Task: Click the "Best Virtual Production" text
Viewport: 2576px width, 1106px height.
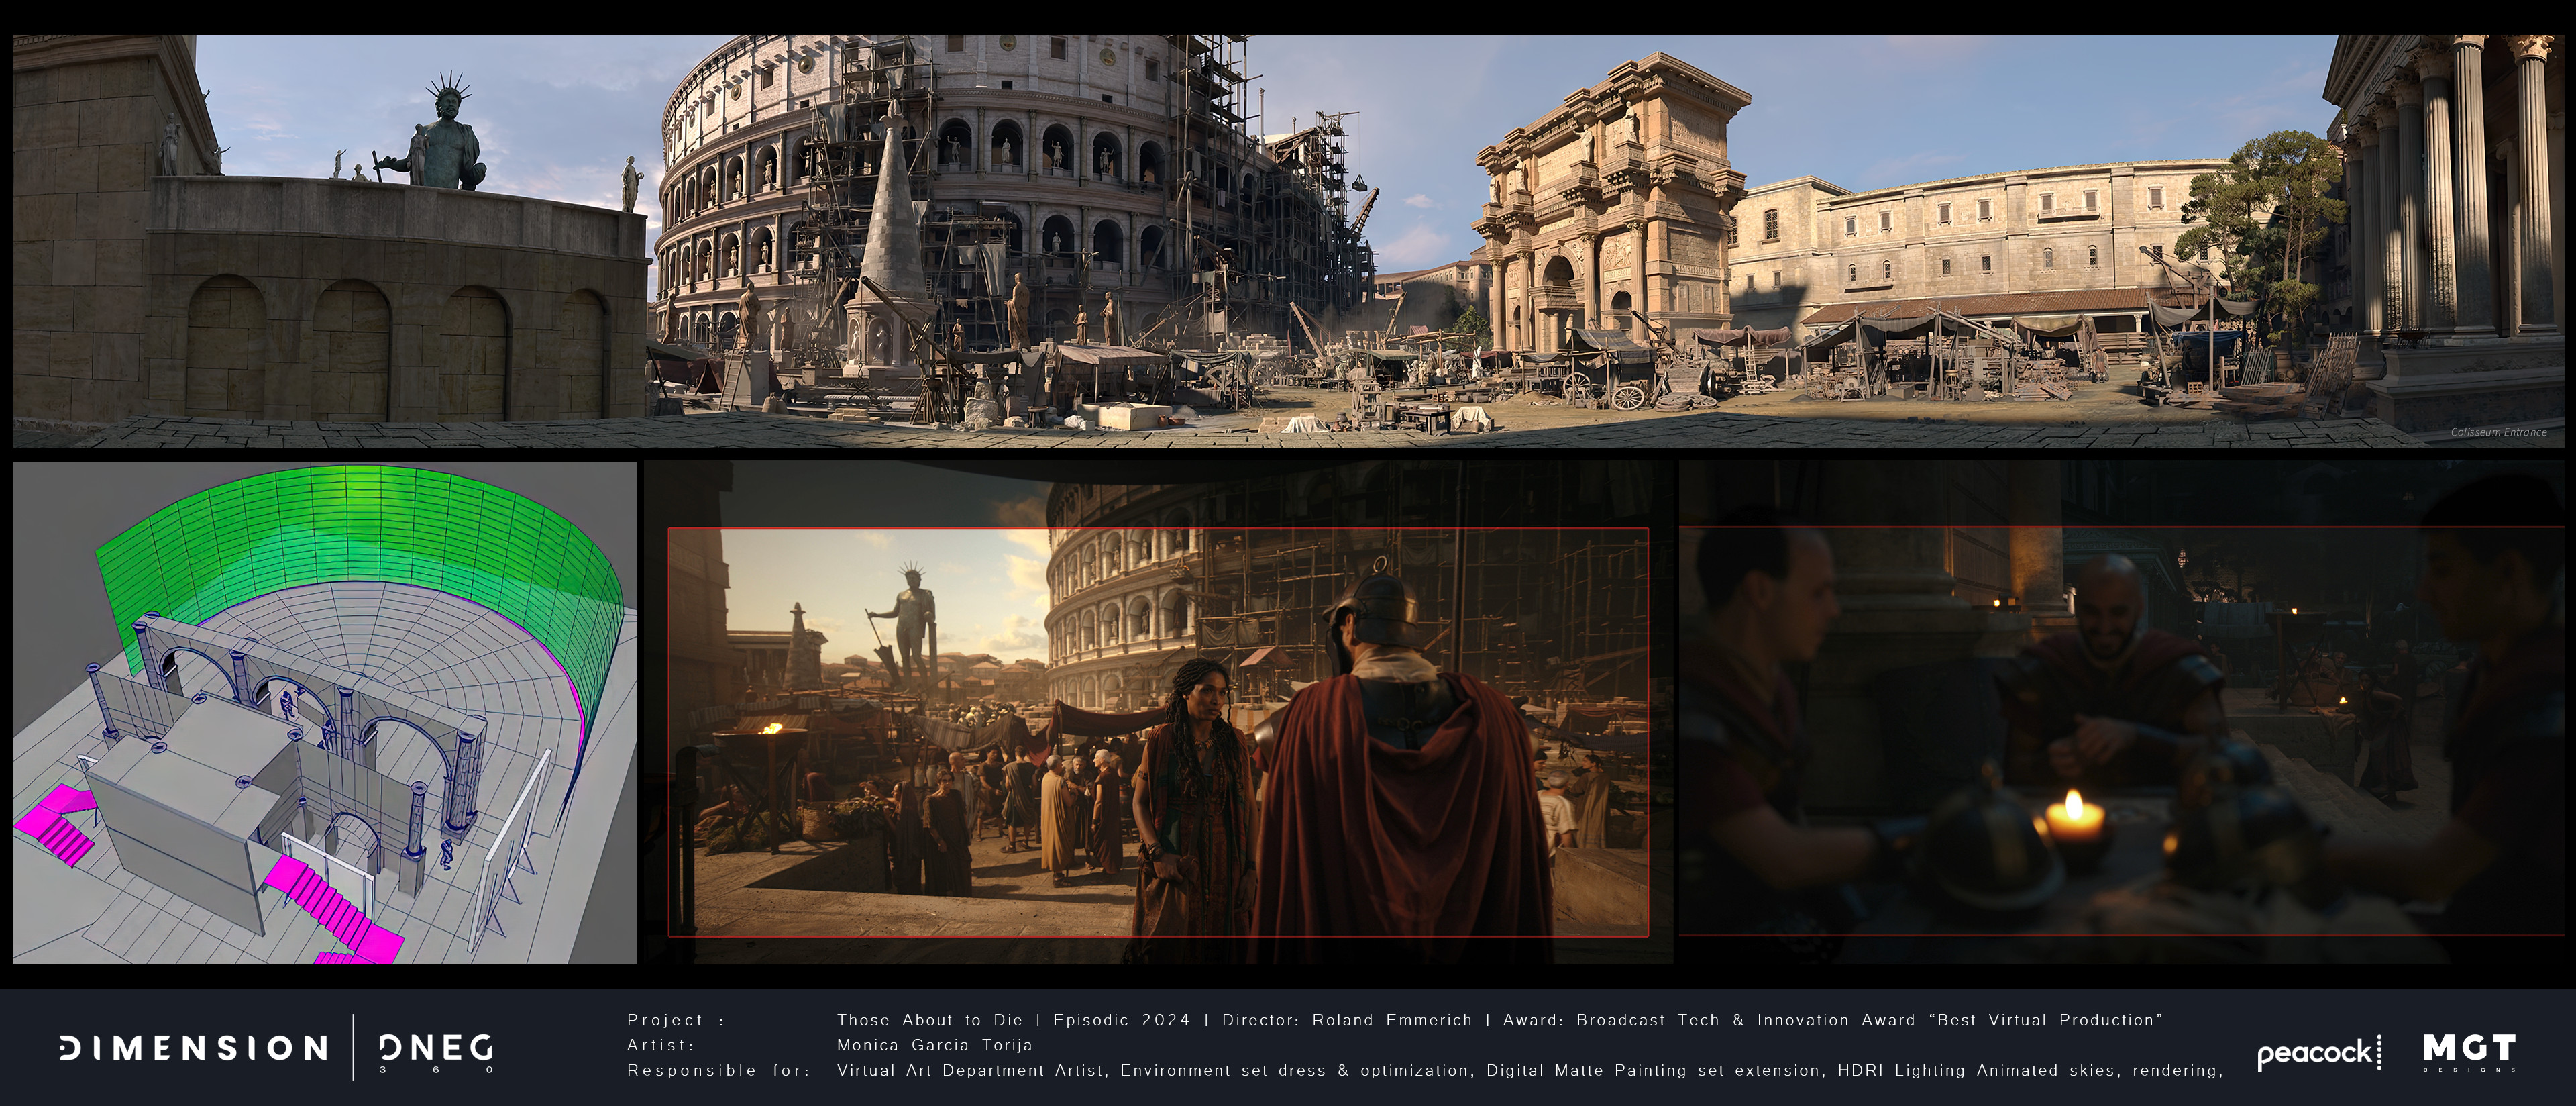Action: 2046,1020
